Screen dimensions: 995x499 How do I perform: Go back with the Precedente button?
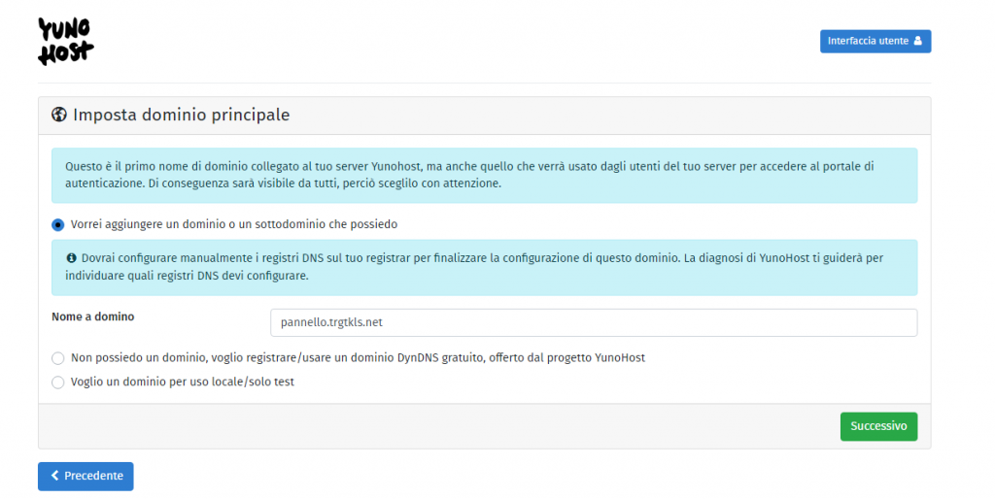(86, 476)
